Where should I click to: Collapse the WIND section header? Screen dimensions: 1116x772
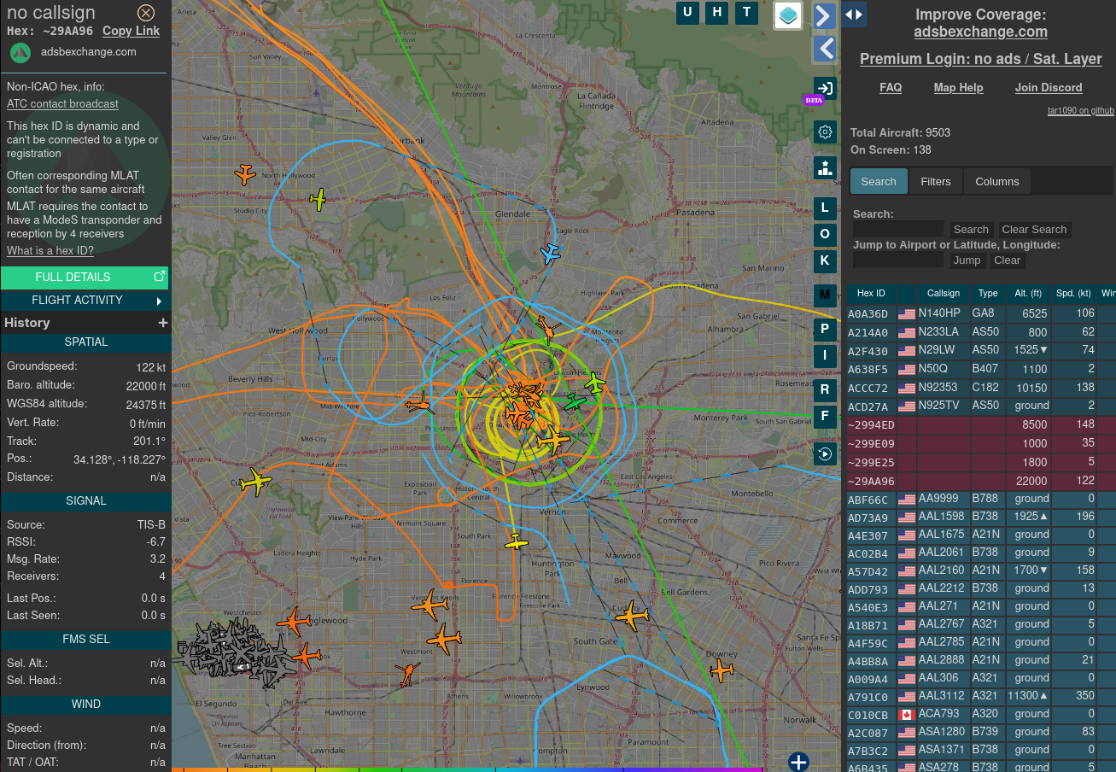(85, 705)
